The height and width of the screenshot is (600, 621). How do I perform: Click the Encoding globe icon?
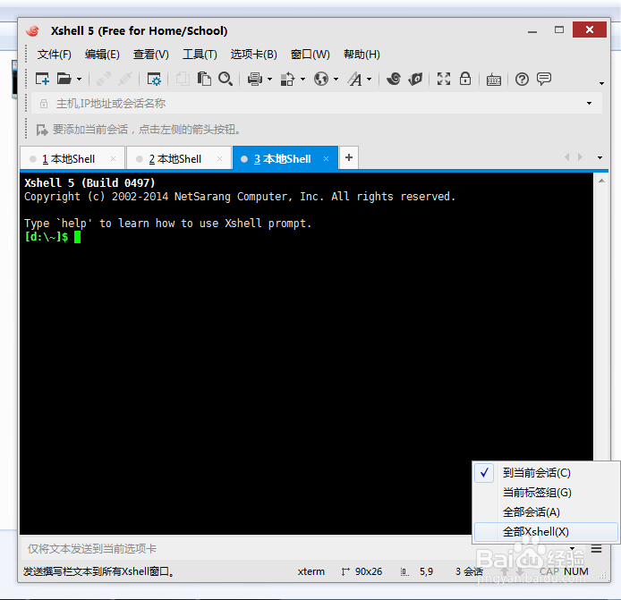click(x=321, y=79)
